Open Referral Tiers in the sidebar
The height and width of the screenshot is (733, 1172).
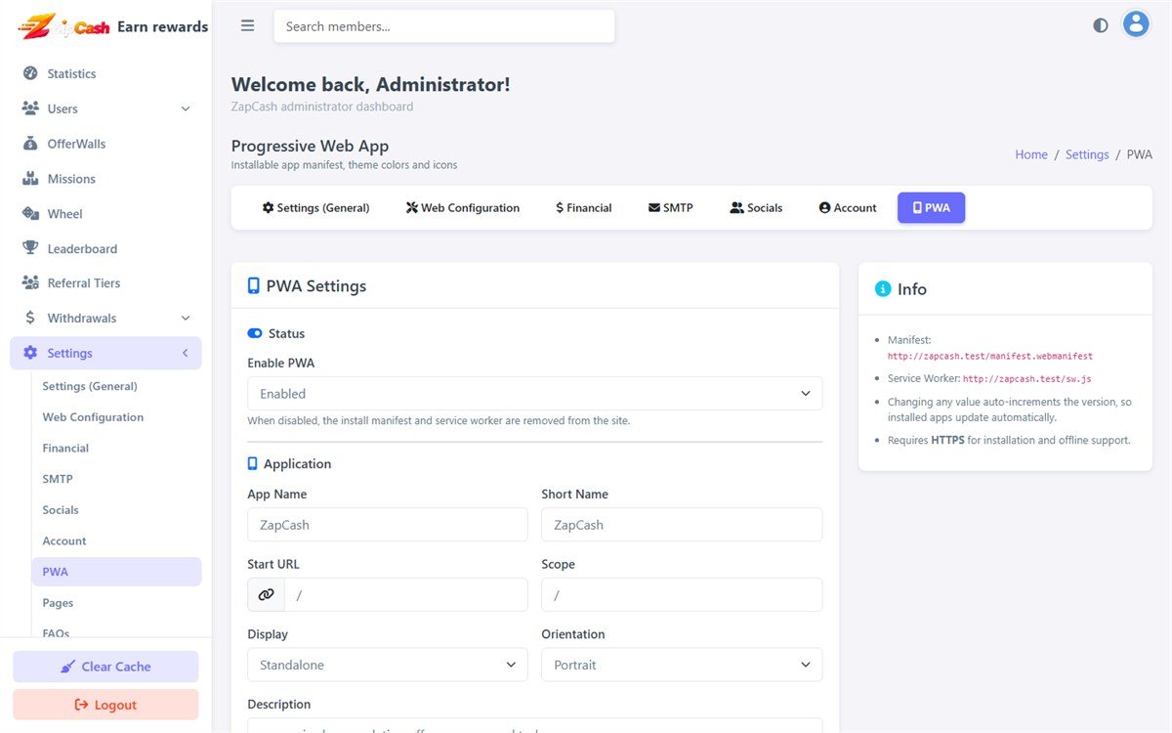(x=105, y=282)
